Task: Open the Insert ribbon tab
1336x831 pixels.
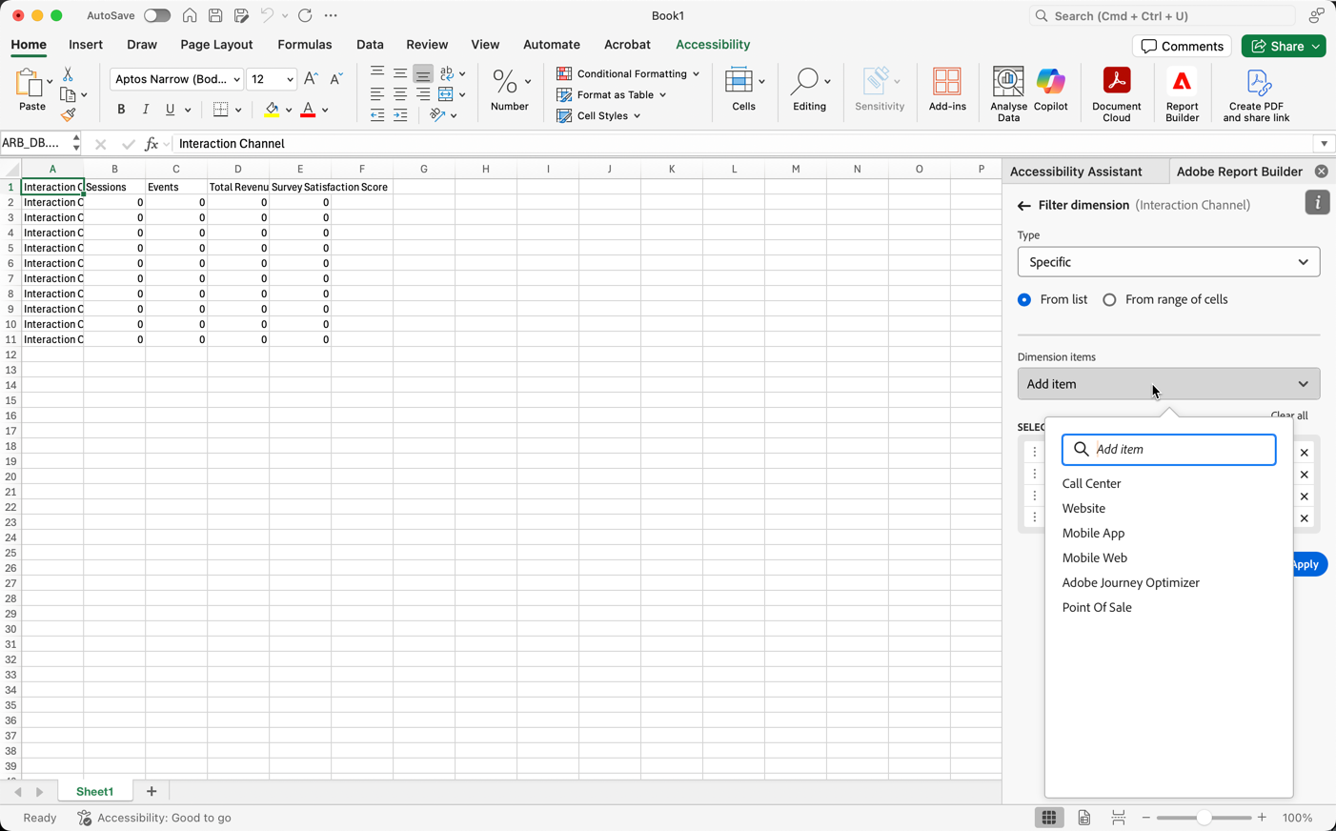Action: [86, 45]
